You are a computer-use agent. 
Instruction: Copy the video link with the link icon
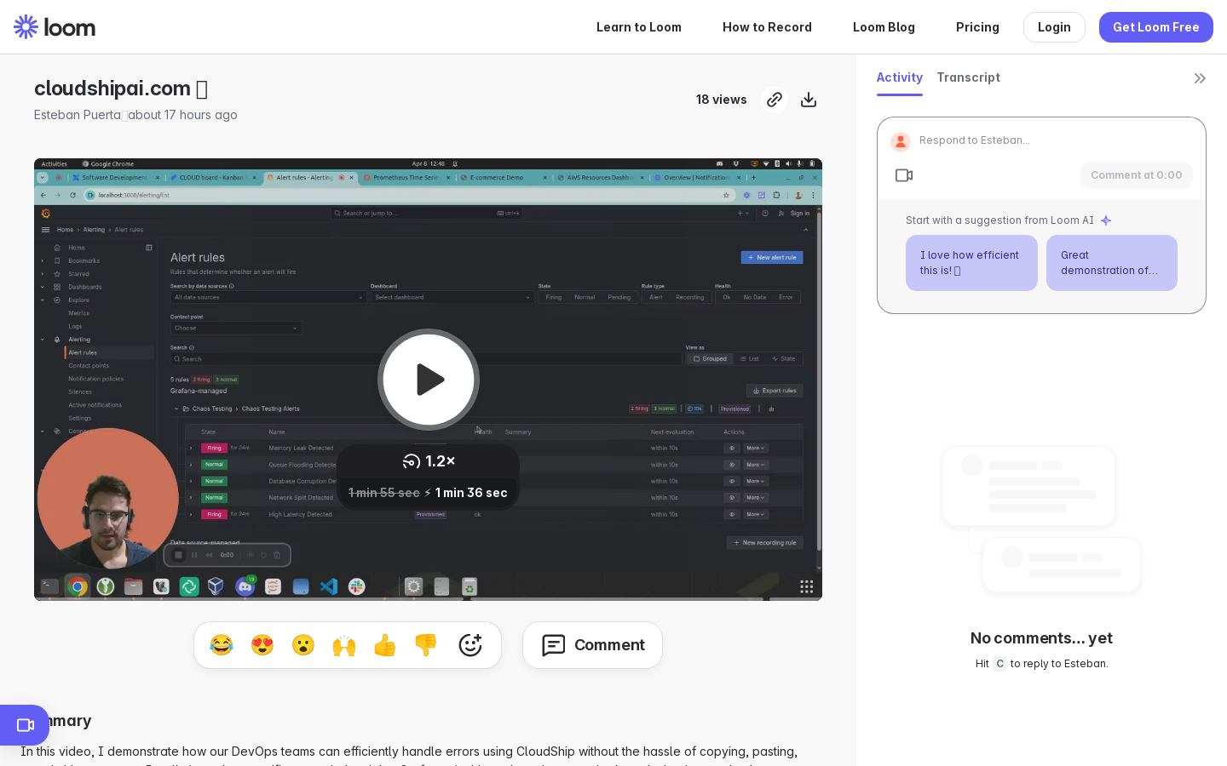pyautogui.click(x=775, y=100)
